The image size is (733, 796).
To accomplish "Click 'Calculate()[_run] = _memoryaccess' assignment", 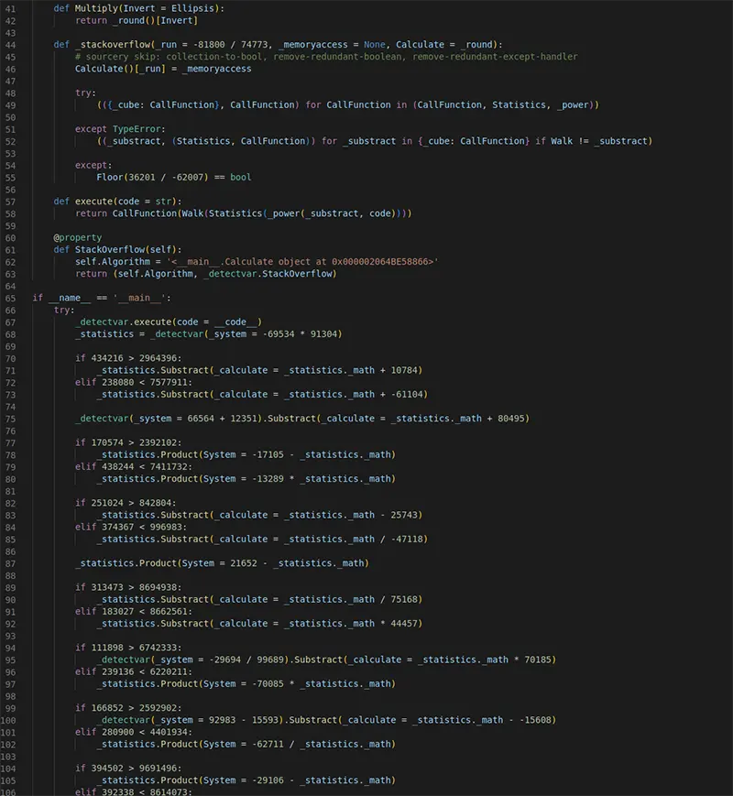I will 163,69.
